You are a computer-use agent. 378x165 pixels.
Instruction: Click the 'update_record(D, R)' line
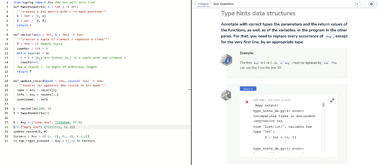[x=30, y=131]
